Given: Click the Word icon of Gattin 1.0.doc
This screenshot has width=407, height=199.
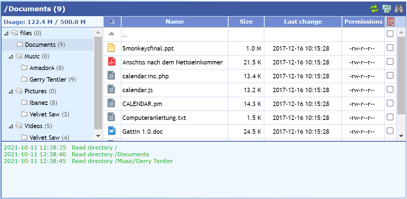Looking at the screenshot, I should (112, 131).
